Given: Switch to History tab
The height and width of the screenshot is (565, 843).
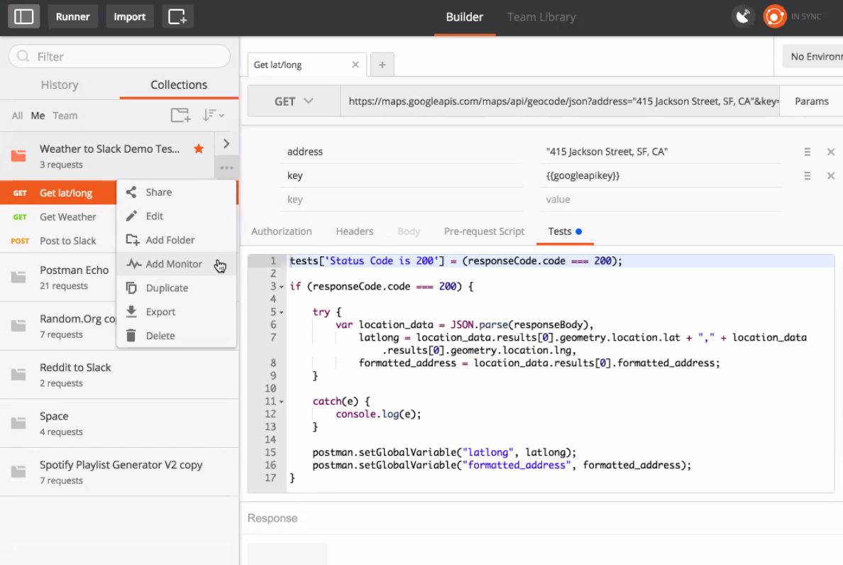Looking at the screenshot, I should click(60, 85).
